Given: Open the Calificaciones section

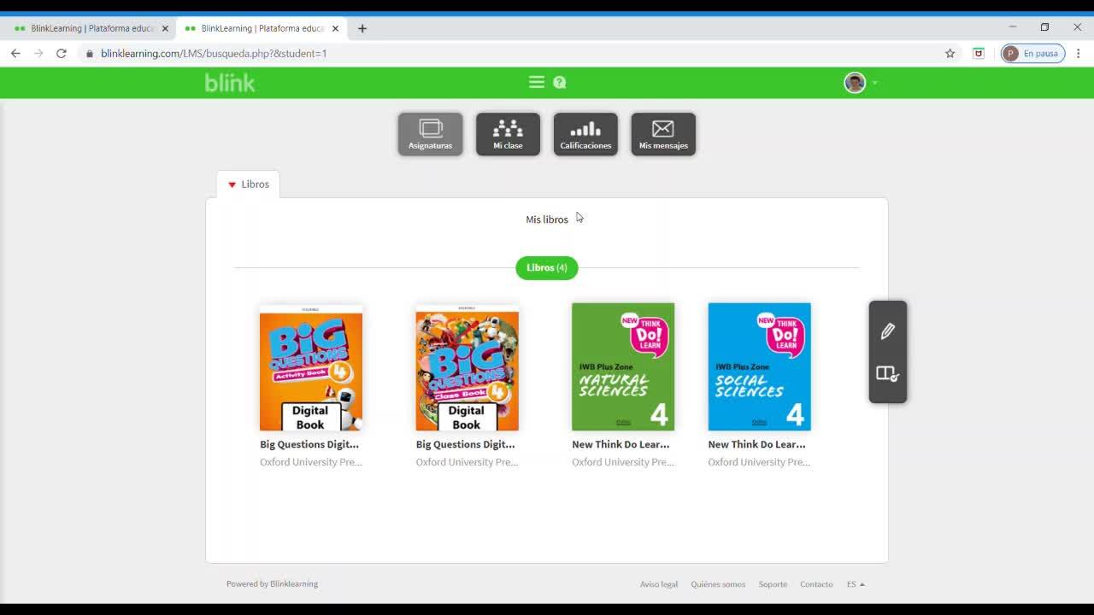Looking at the screenshot, I should 585,134.
